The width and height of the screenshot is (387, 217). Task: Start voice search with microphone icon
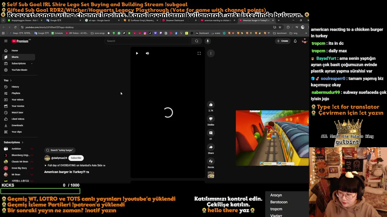point(208,41)
